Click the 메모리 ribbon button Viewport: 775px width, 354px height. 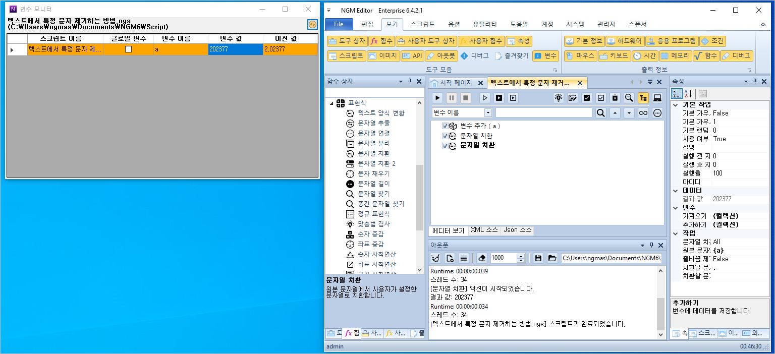tap(675, 56)
